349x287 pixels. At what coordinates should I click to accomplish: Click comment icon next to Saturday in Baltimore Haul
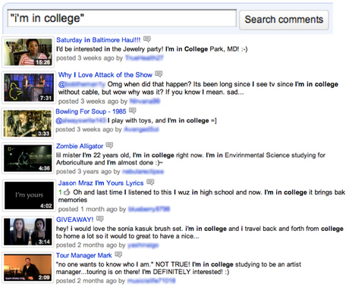click(x=147, y=39)
